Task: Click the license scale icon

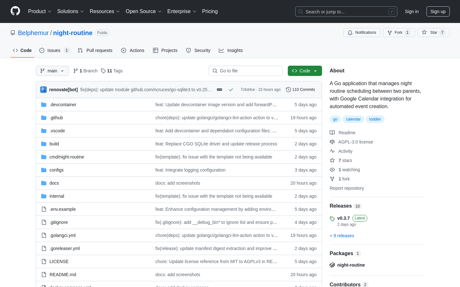Action: click(x=332, y=142)
